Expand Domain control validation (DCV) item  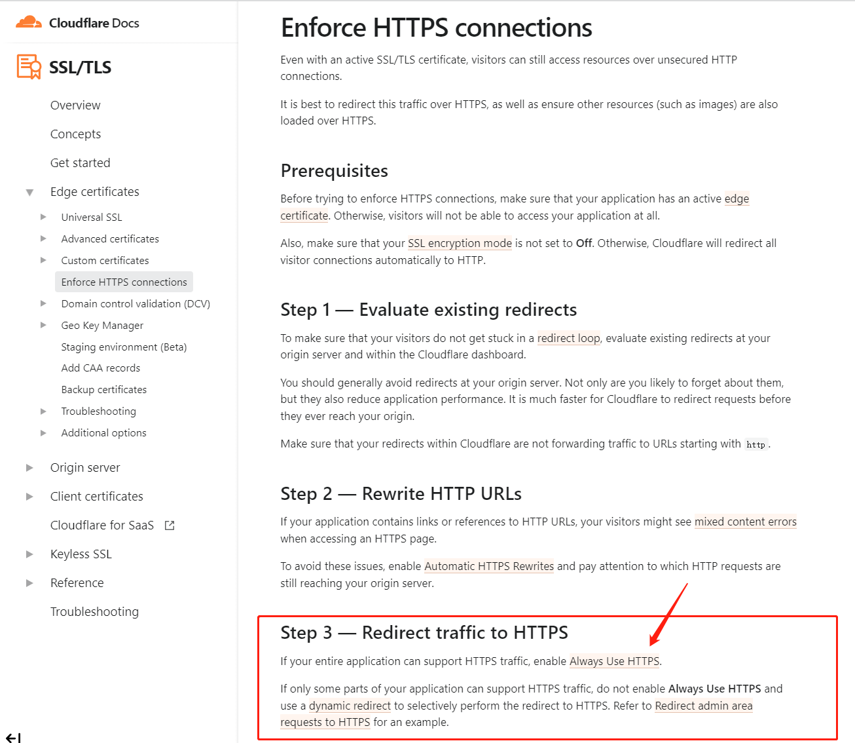(x=43, y=303)
